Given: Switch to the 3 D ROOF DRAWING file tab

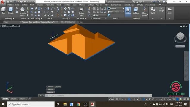Looking at the screenshot, I should (x=67, y=22).
